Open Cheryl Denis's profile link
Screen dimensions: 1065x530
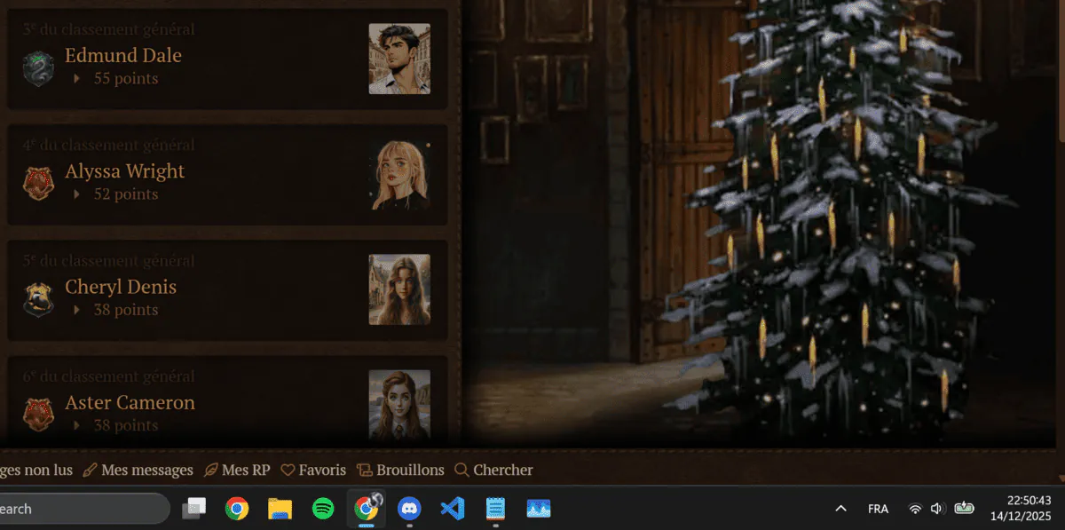pyautogui.click(x=121, y=287)
